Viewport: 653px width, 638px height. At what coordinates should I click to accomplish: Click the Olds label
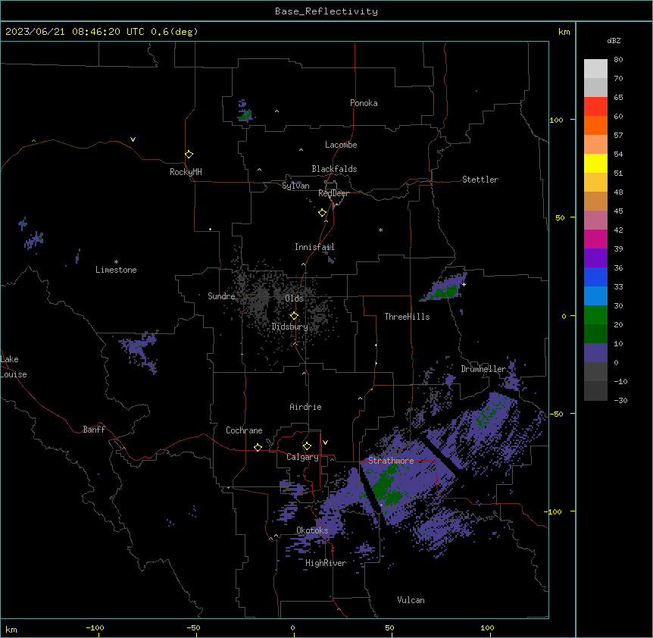[x=294, y=299]
